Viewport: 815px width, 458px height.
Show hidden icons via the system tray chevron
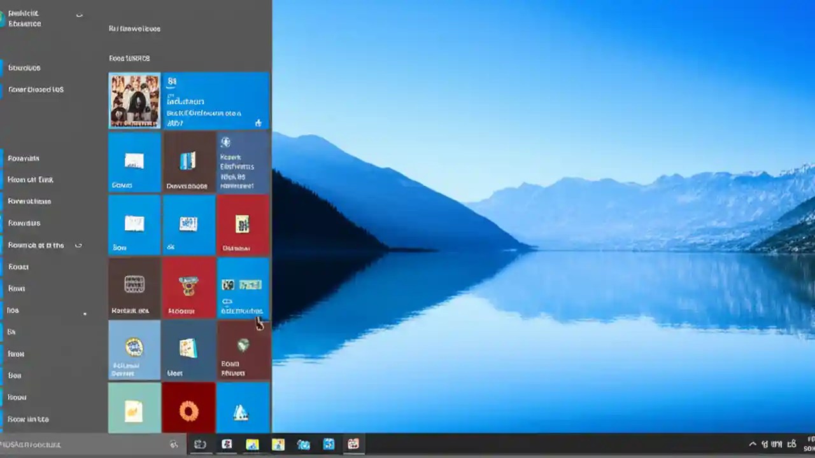point(753,444)
